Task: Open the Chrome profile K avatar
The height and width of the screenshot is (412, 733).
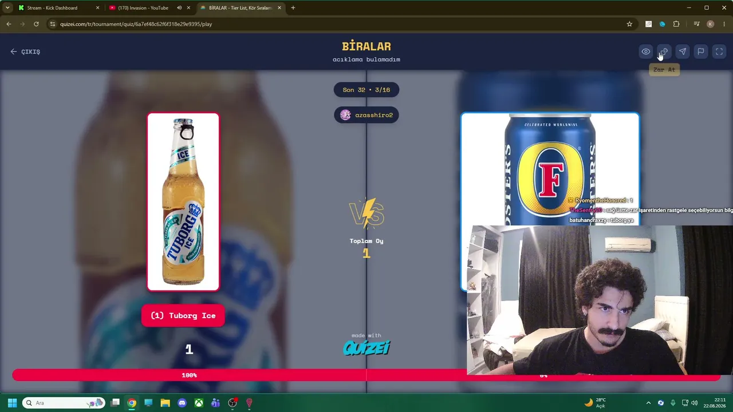Action: (x=711, y=24)
